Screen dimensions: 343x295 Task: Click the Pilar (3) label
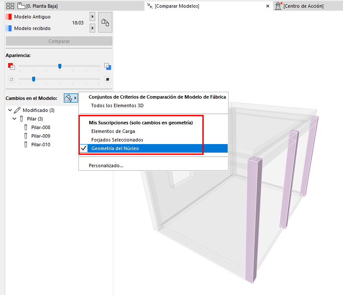35,119
